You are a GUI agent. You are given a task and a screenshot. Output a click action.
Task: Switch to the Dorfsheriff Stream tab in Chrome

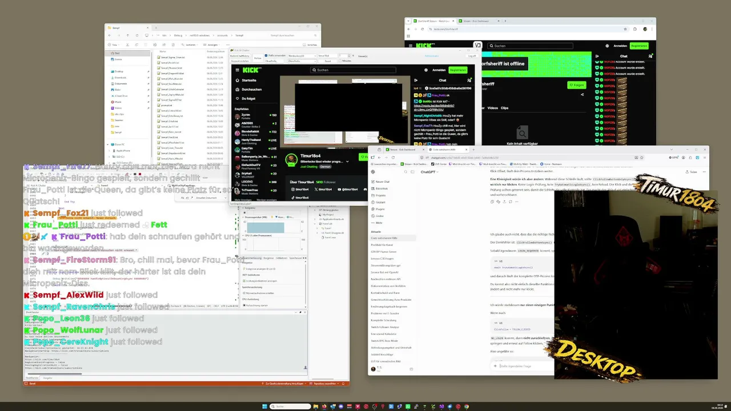[x=434, y=21]
